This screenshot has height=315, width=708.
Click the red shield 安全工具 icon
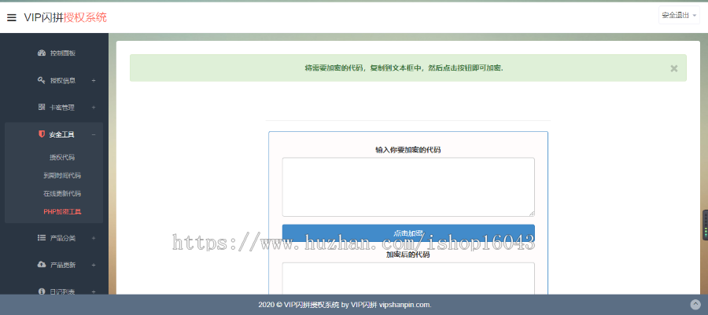(42, 134)
